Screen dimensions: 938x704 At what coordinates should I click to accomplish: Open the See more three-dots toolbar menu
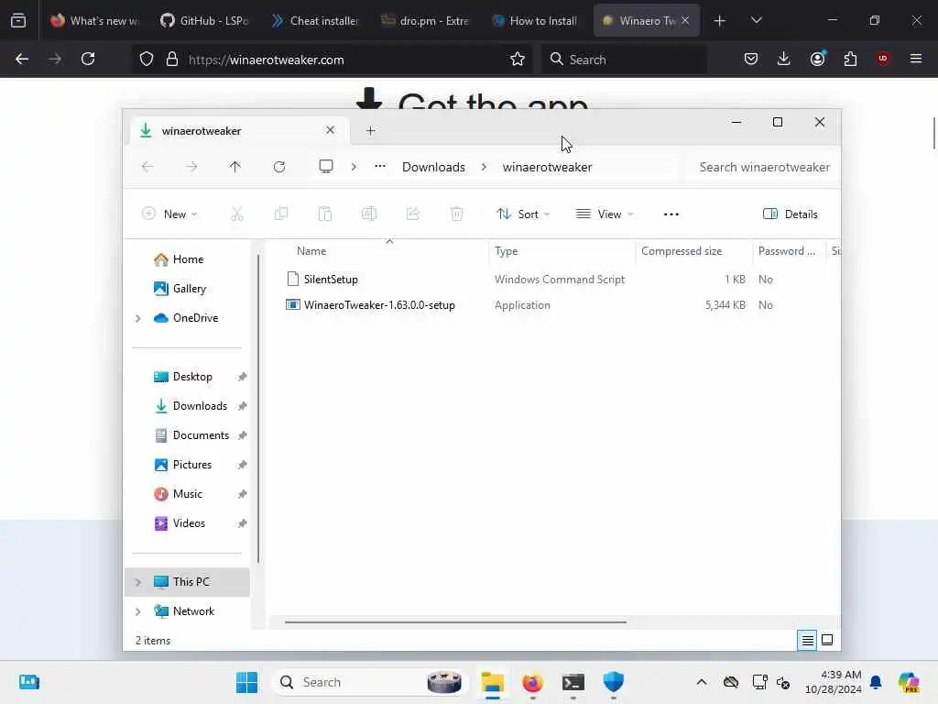pos(671,214)
